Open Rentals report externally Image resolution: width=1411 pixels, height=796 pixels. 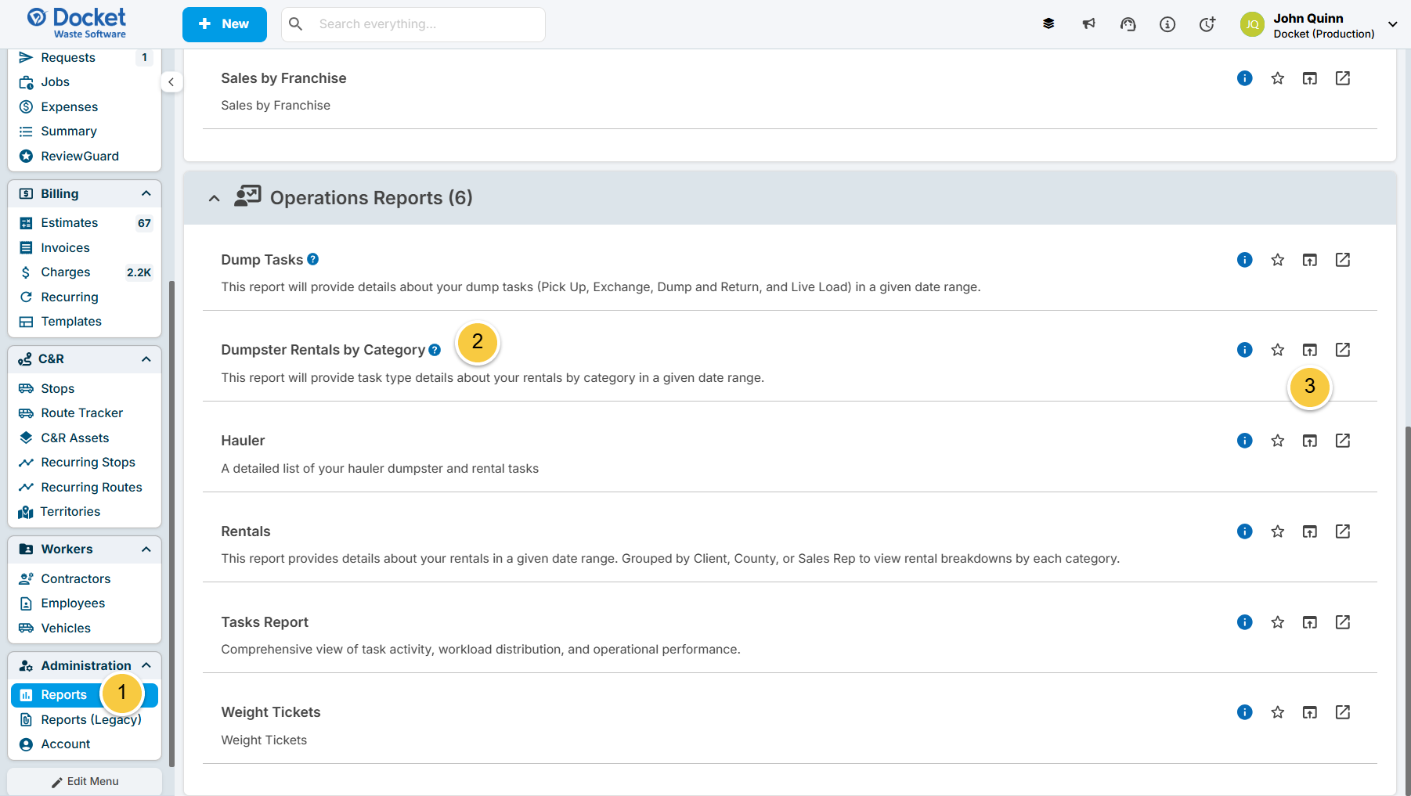(x=1343, y=531)
